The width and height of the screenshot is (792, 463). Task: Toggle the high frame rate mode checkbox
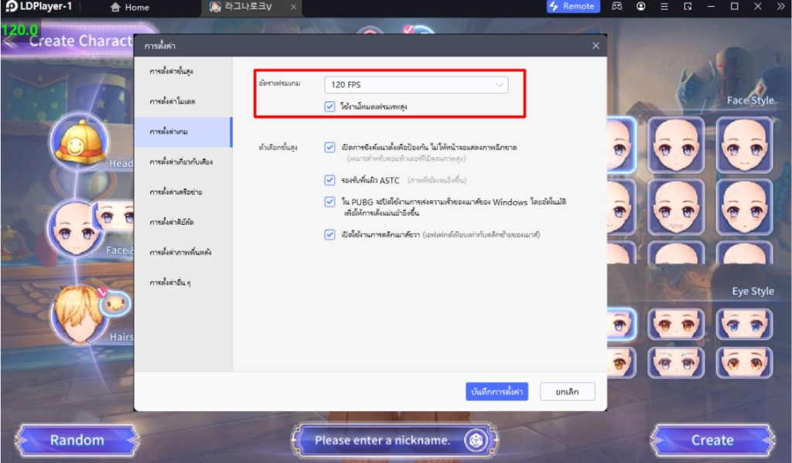[x=329, y=107]
